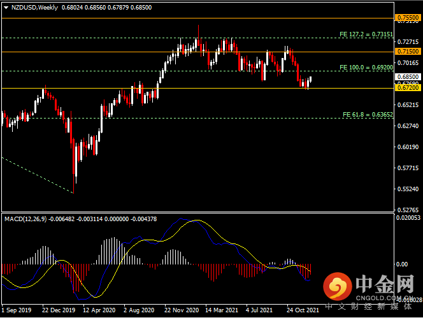Click the 22 Nov 2020 date label
423x318 pixels.
click(182, 310)
